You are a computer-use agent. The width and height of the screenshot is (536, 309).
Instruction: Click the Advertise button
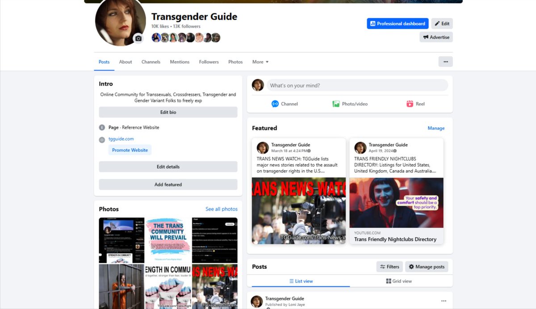tap(436, 37)
